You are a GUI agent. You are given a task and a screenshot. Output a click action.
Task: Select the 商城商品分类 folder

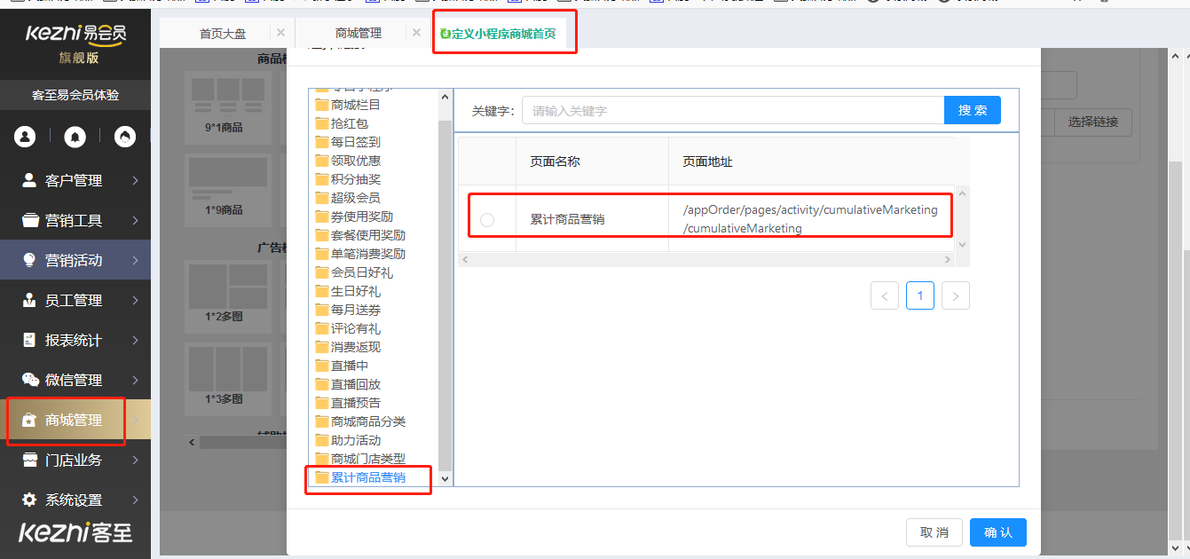tap(360, 421)
